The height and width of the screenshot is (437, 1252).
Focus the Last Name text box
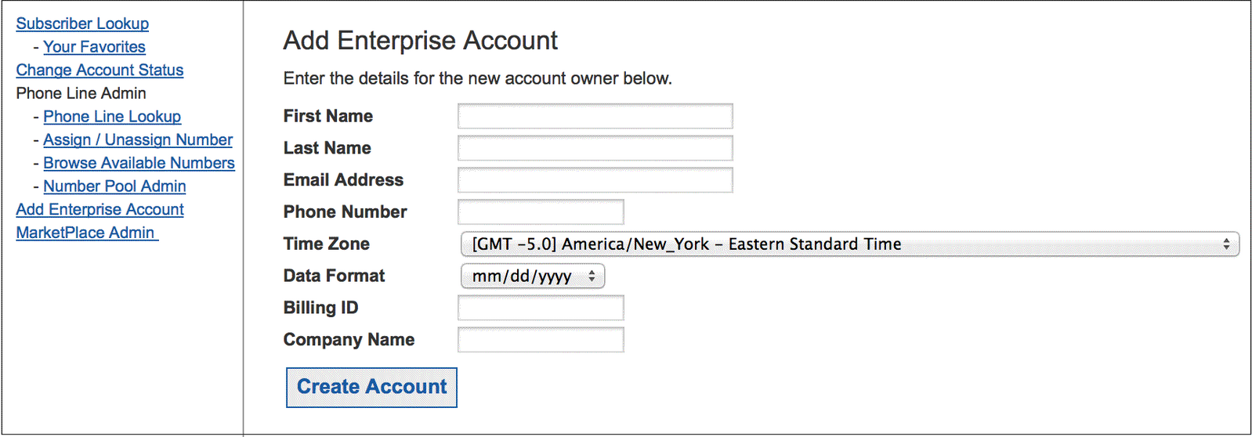point(595,148)
